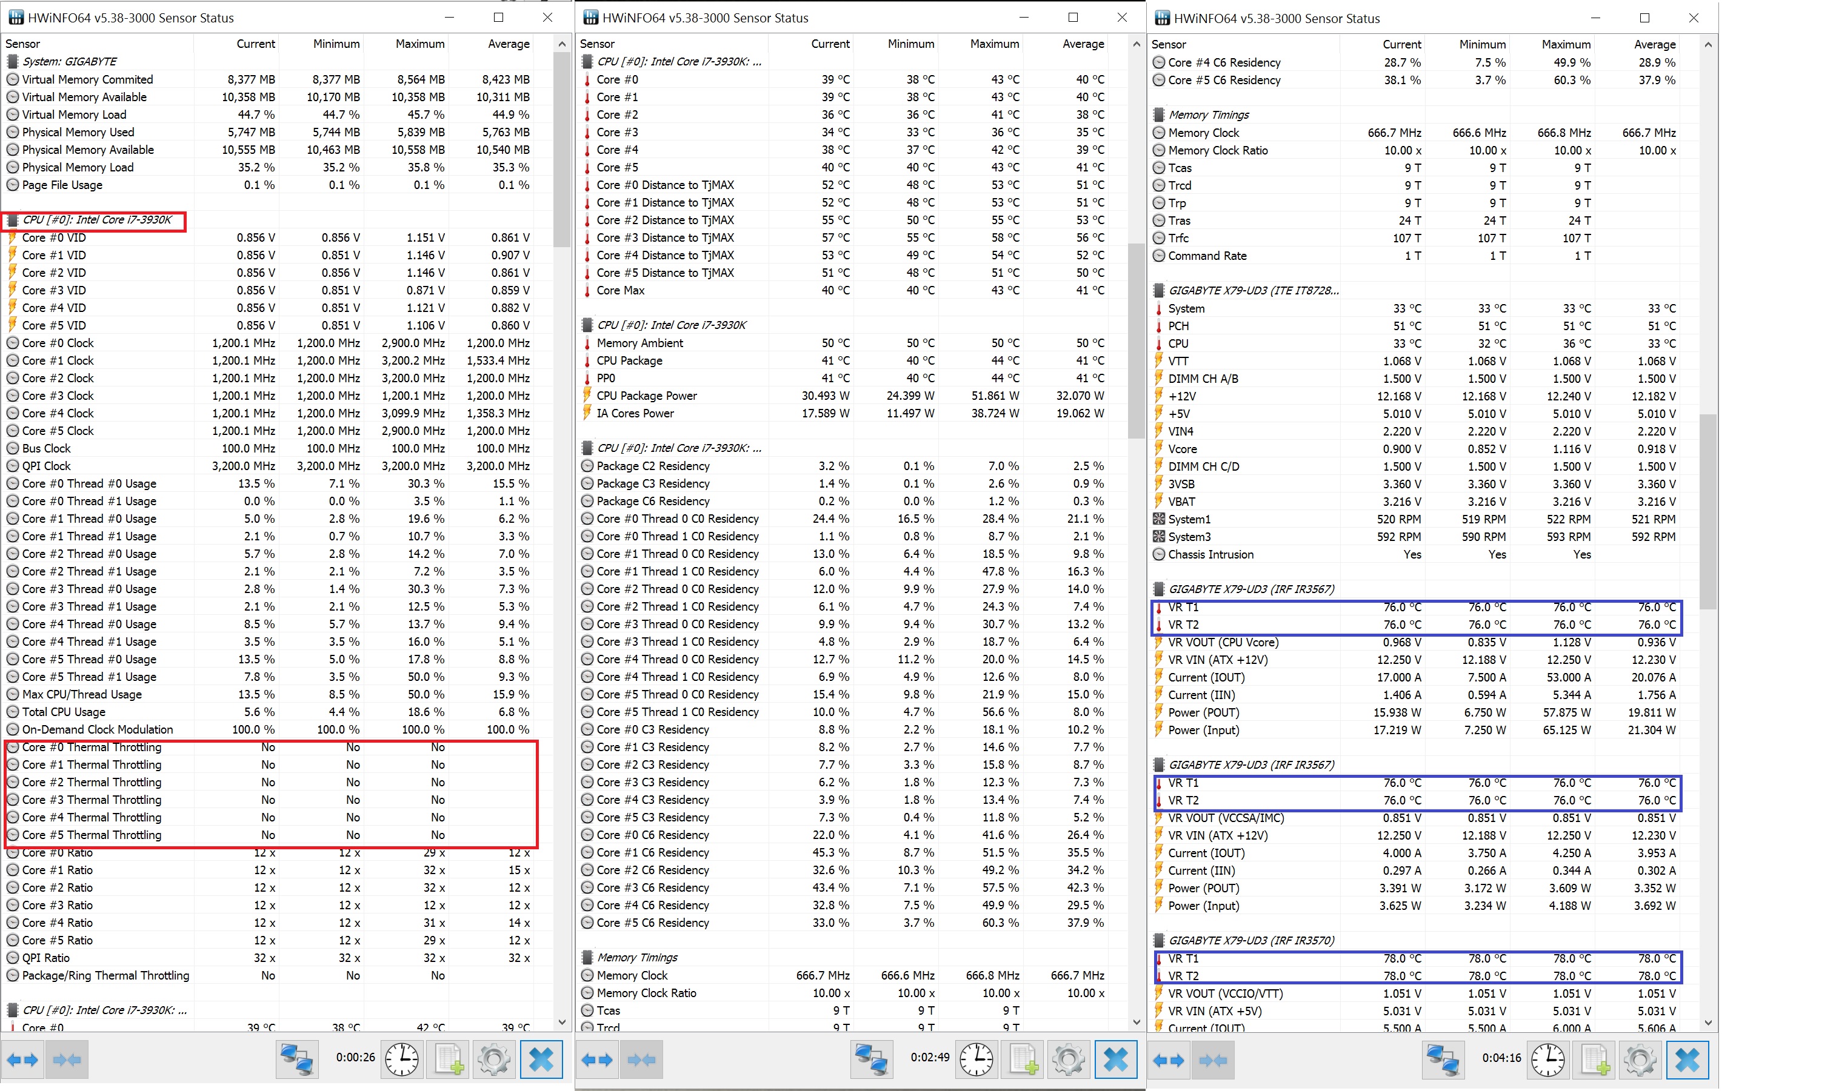The height and width of the screenshot is (1091, 1836).
Task: Select the VR VOUT (CPU Vcore) row
Action: point(1223,642)
